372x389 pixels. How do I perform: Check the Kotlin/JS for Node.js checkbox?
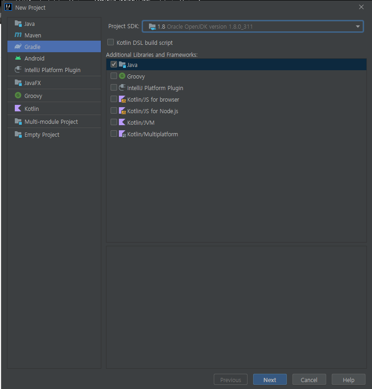(114, 110)
